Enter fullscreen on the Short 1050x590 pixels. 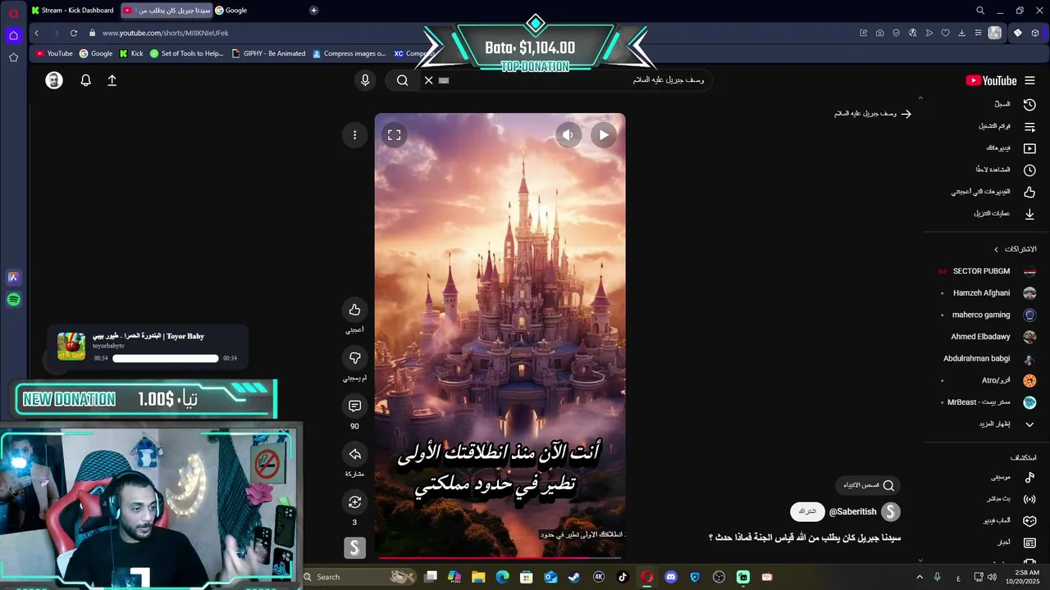coord(395,135)
